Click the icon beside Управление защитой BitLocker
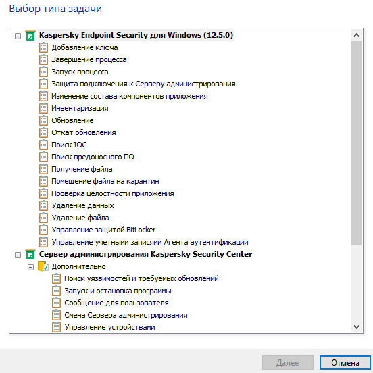Viewport: 373px width, 373px height. click(43, 230)
